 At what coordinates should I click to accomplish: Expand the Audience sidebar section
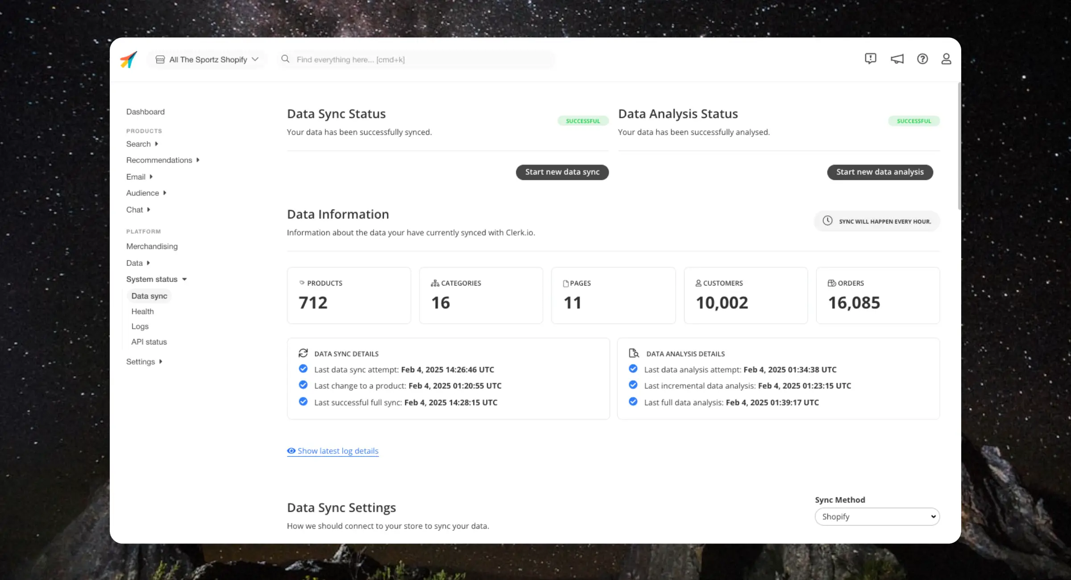146,193
